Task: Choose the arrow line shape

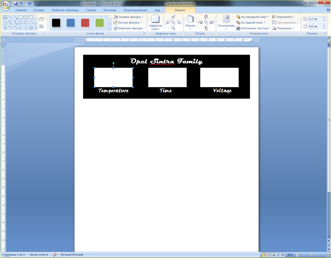Action: (x=16, y=17)
